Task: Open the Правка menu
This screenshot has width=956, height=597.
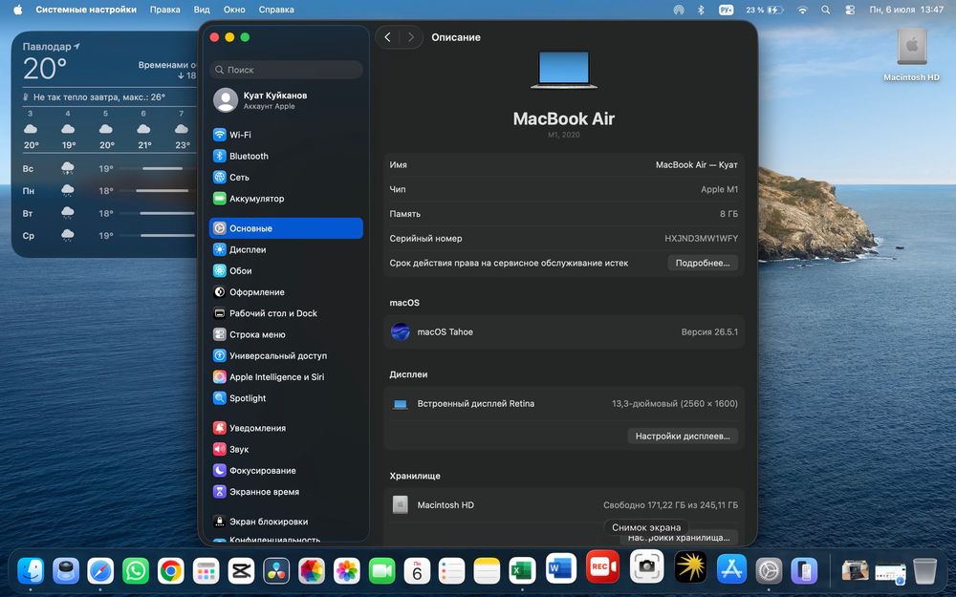Action: (164, 10)
